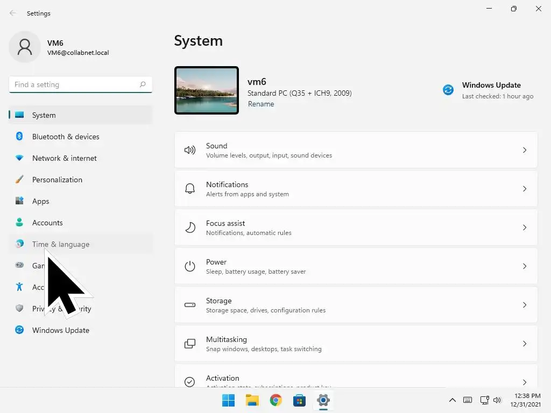Click the Bluetooth icon in sidebar
Image resolution: width=551 pixels, height=413 pixels.
(x=19, y=136)
